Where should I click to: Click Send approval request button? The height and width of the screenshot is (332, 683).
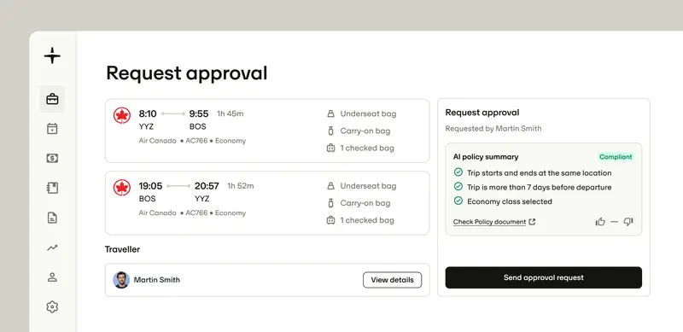[543, 277]
